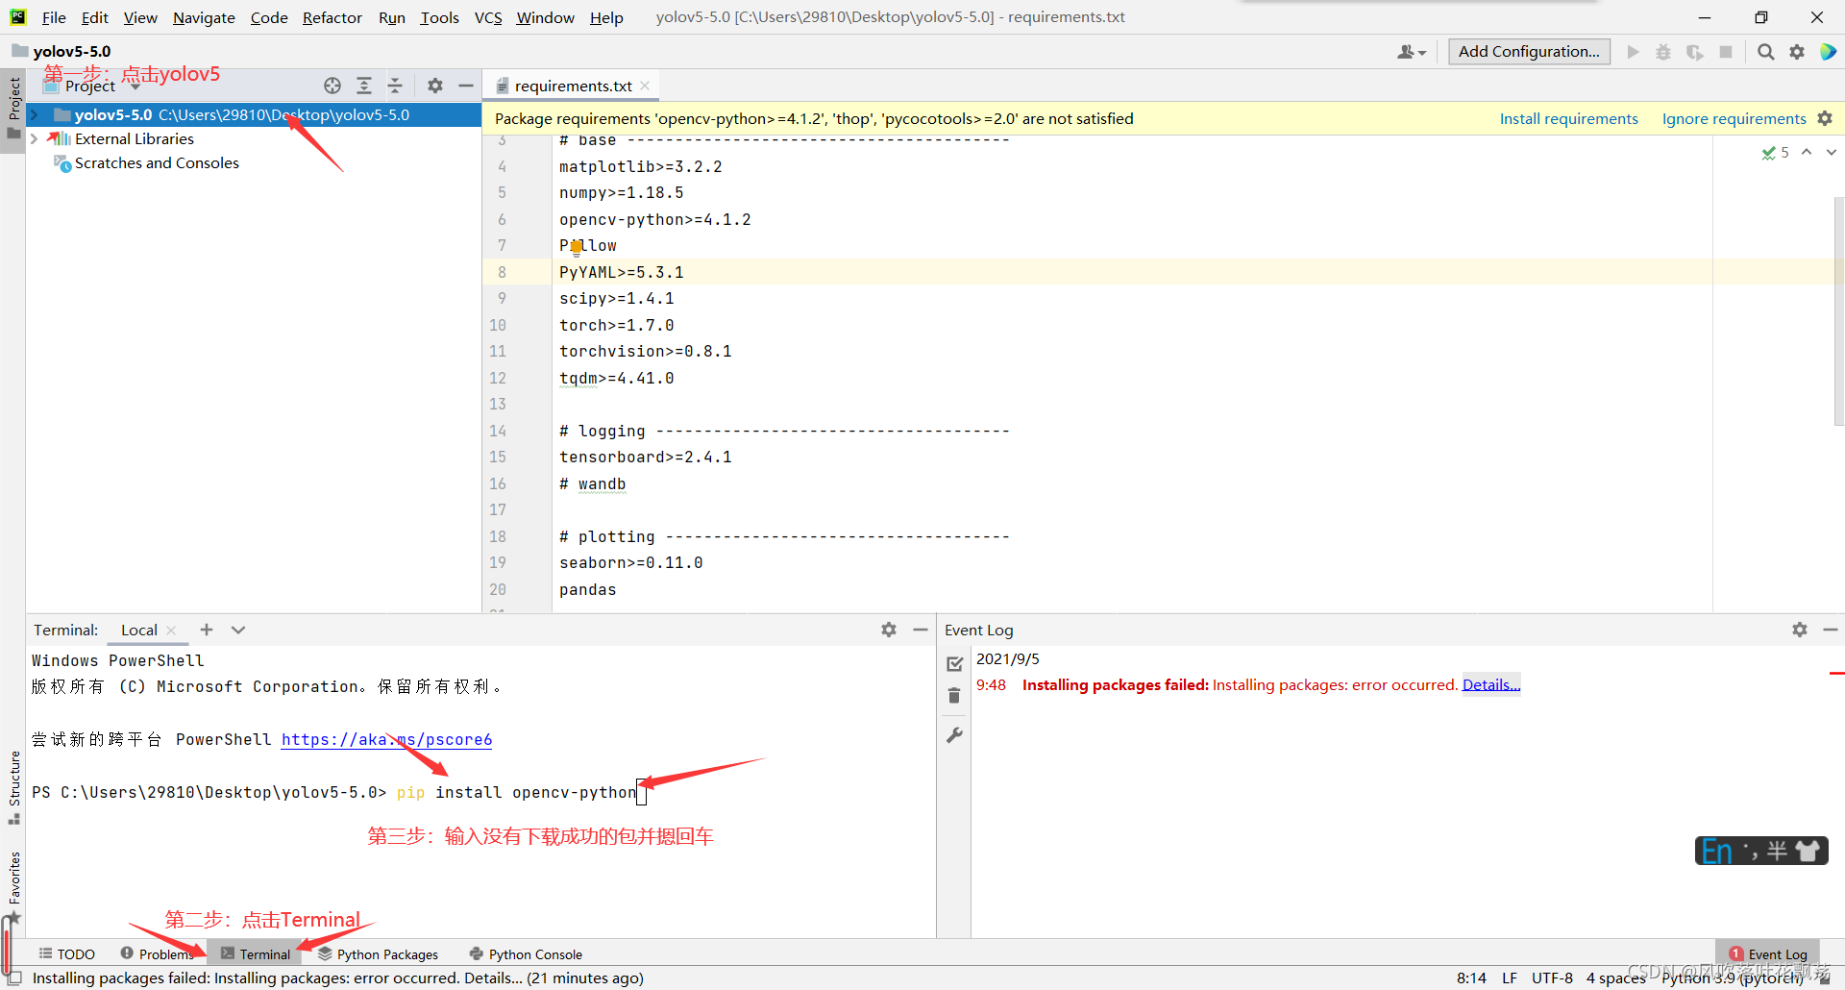
Task: Select the Local terminal tab
Action: click(x=138, y=630)
